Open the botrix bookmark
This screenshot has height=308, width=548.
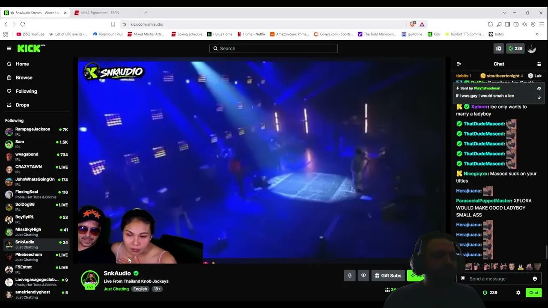[x=496, y=34]
